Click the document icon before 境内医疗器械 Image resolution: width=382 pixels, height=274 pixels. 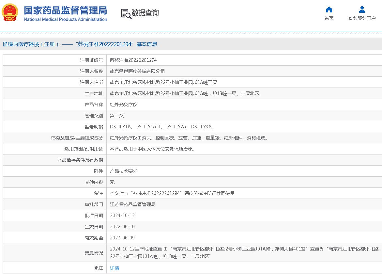[5, 44]
